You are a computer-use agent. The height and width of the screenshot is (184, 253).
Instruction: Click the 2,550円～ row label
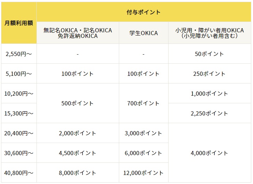pos(19,54)
